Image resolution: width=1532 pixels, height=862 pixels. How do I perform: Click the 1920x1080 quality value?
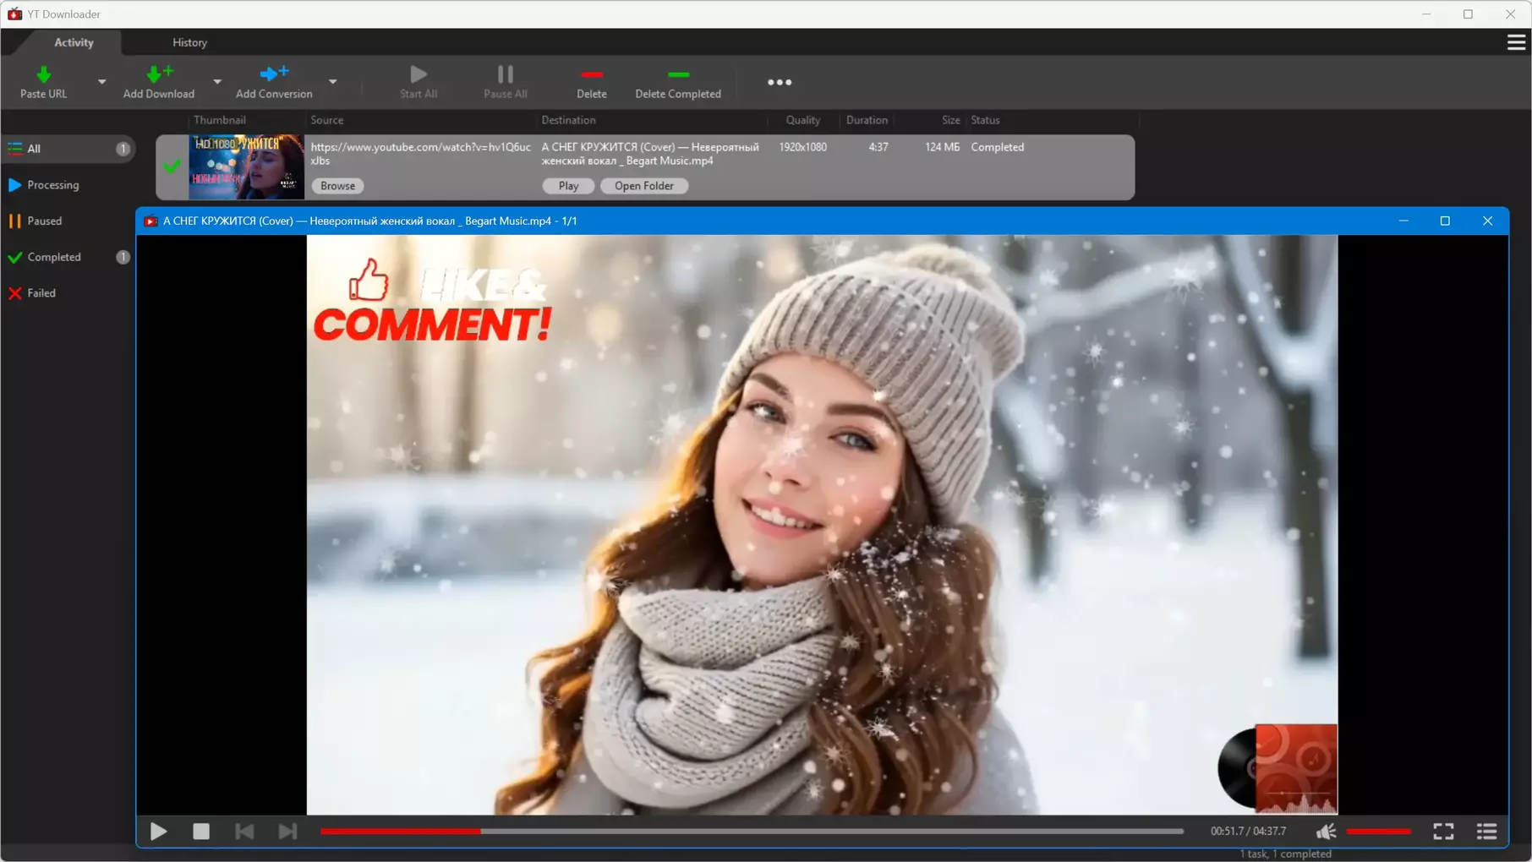[803, 147]
